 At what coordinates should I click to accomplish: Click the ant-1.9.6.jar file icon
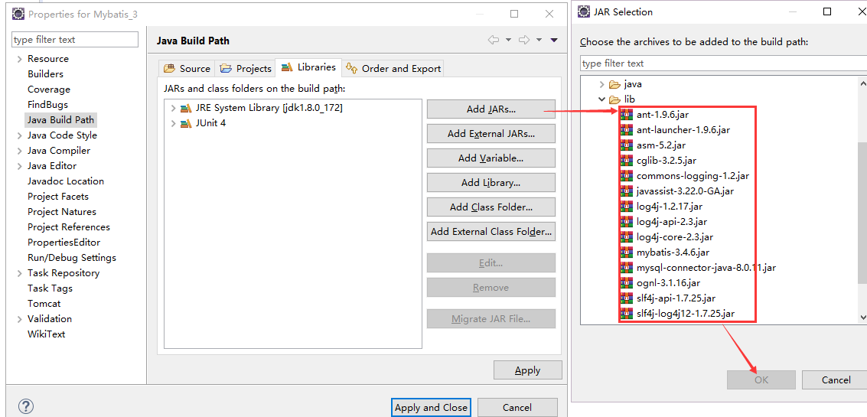(627, 115)
